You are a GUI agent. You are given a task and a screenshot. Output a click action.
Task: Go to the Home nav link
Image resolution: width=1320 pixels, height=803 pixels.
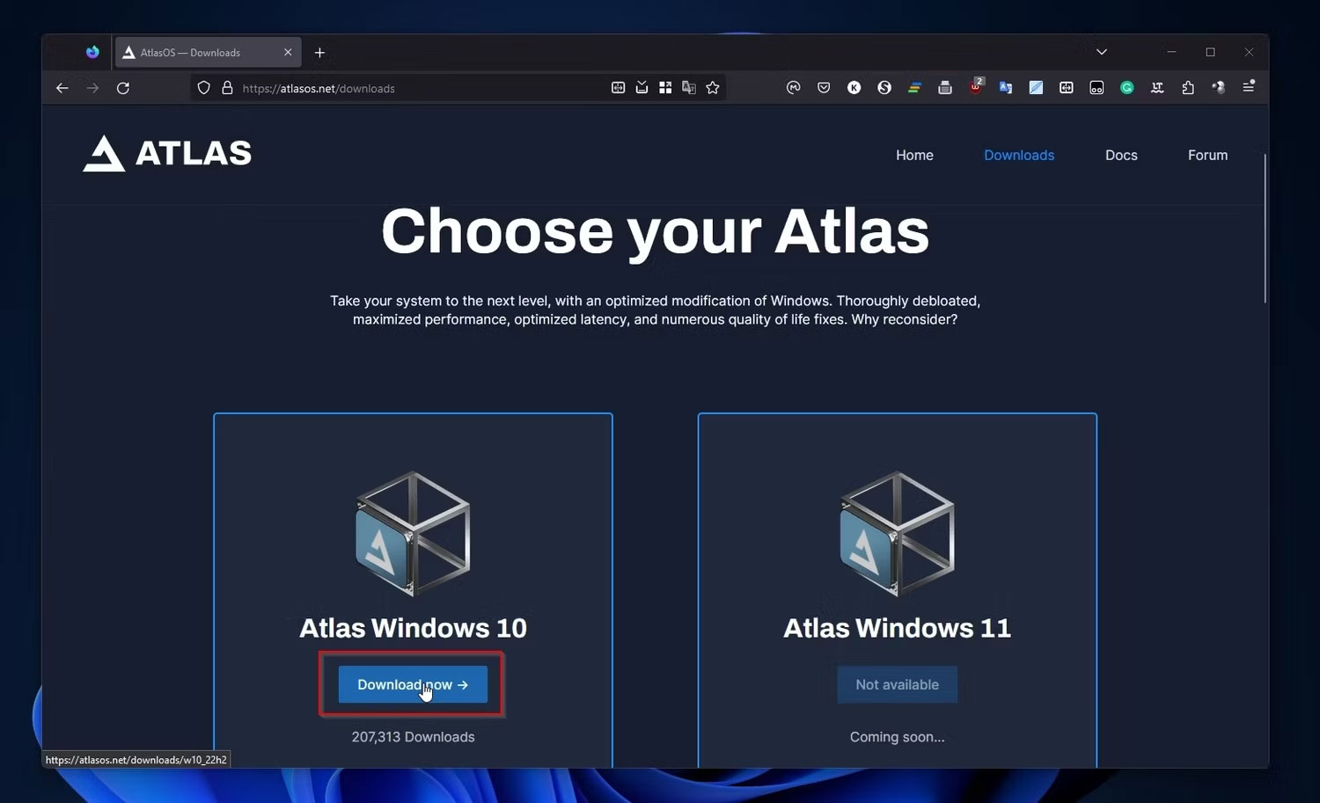click(x=914, y=155)
